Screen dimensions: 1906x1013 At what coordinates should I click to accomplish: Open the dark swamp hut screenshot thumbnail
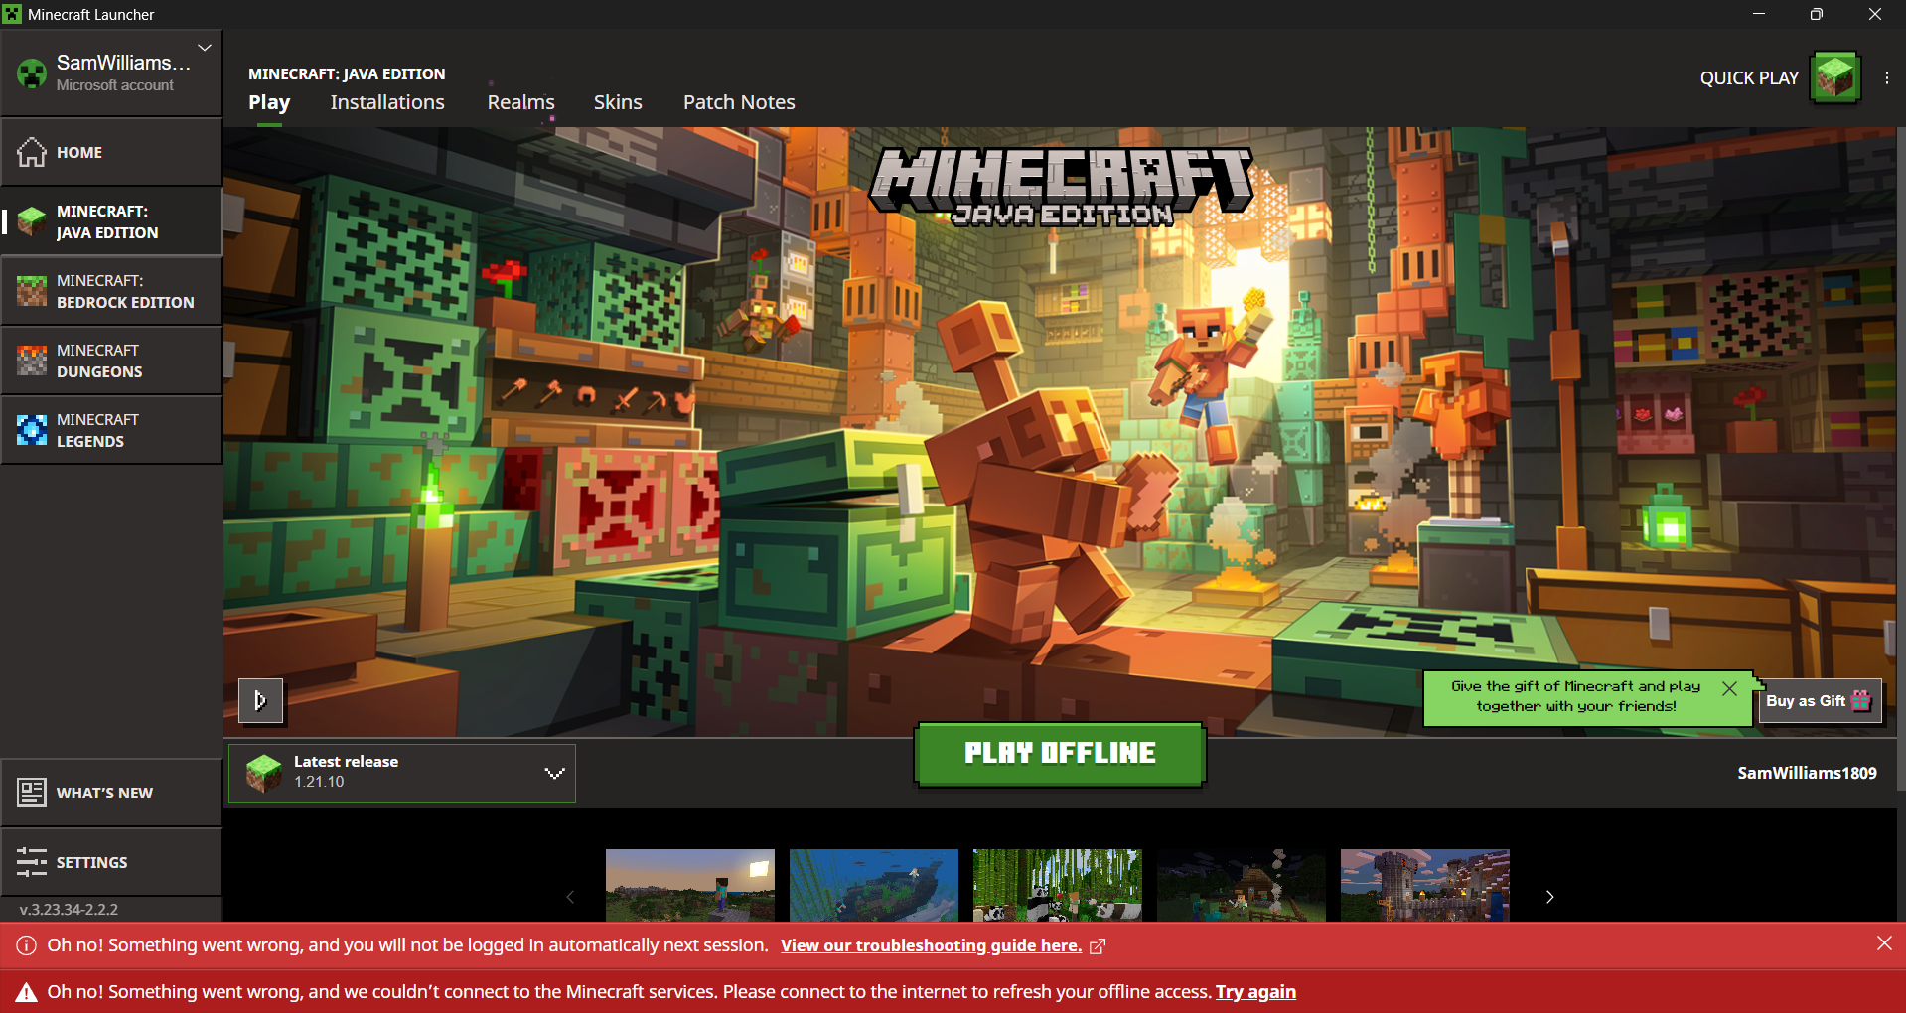[1242, 885]
